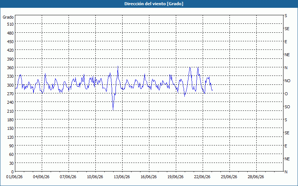Image resolution: width=298 pixels, height=186 pixels.
Task: Click the 270 degree axis label
Action: coord(10,94)
